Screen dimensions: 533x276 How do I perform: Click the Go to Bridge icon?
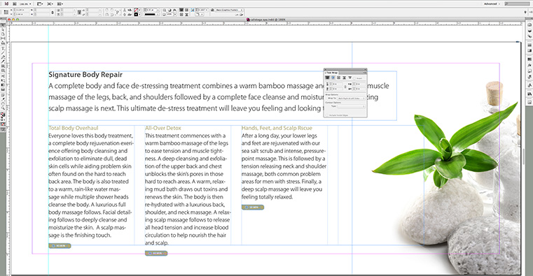[15, 3]
